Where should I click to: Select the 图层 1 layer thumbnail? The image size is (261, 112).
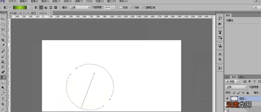[x=234, y=98]
